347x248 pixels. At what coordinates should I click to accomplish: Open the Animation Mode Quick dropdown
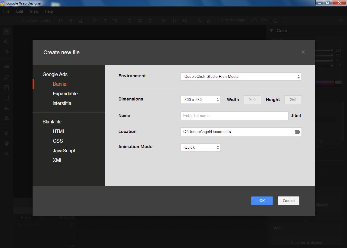point(200,147)
